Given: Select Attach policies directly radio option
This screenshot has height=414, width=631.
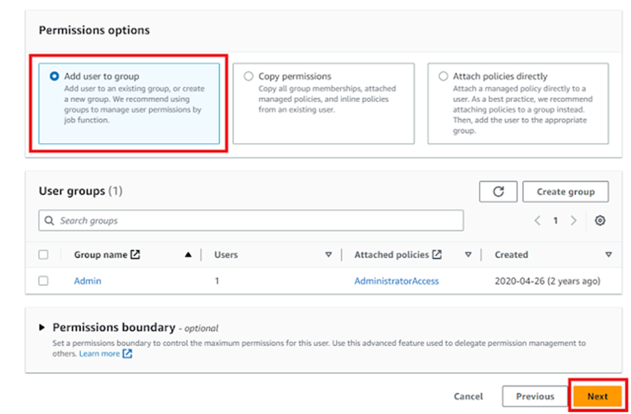Looking at the screenshot, I should 443,76.
